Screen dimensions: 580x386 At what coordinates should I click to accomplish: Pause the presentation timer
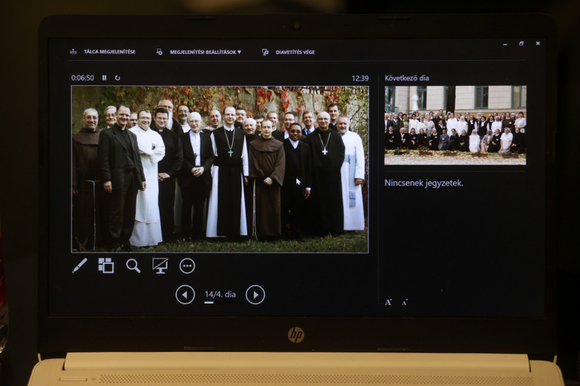click(104, 78)
